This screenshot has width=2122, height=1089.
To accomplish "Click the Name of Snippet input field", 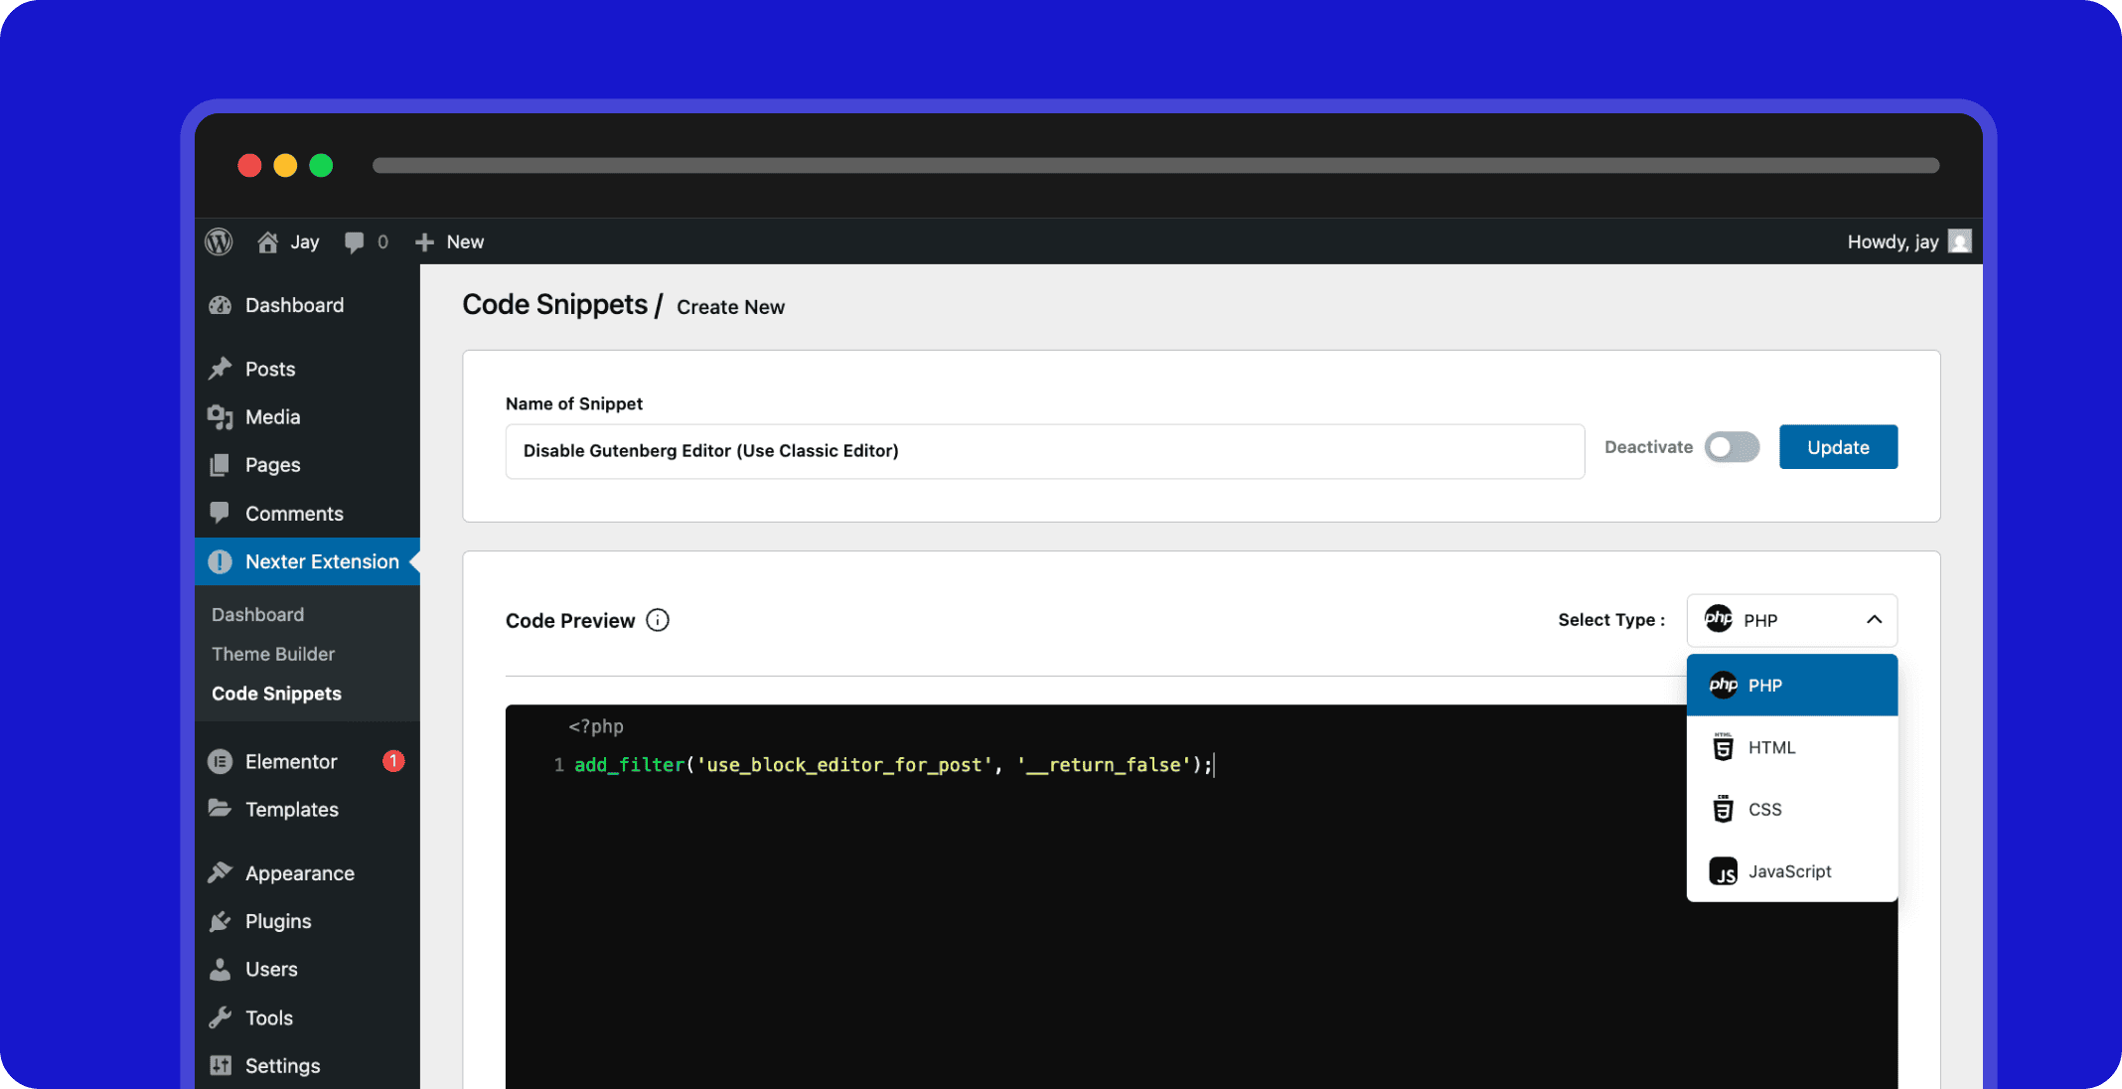I will tap(1044, 451).
